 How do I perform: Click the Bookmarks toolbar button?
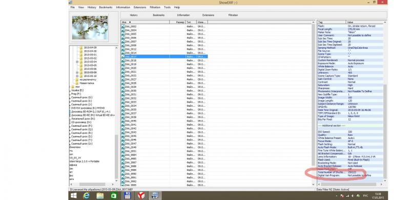point(159,15)
